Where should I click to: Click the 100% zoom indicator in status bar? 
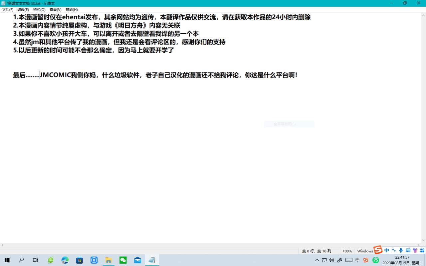[x=347, y=251]
